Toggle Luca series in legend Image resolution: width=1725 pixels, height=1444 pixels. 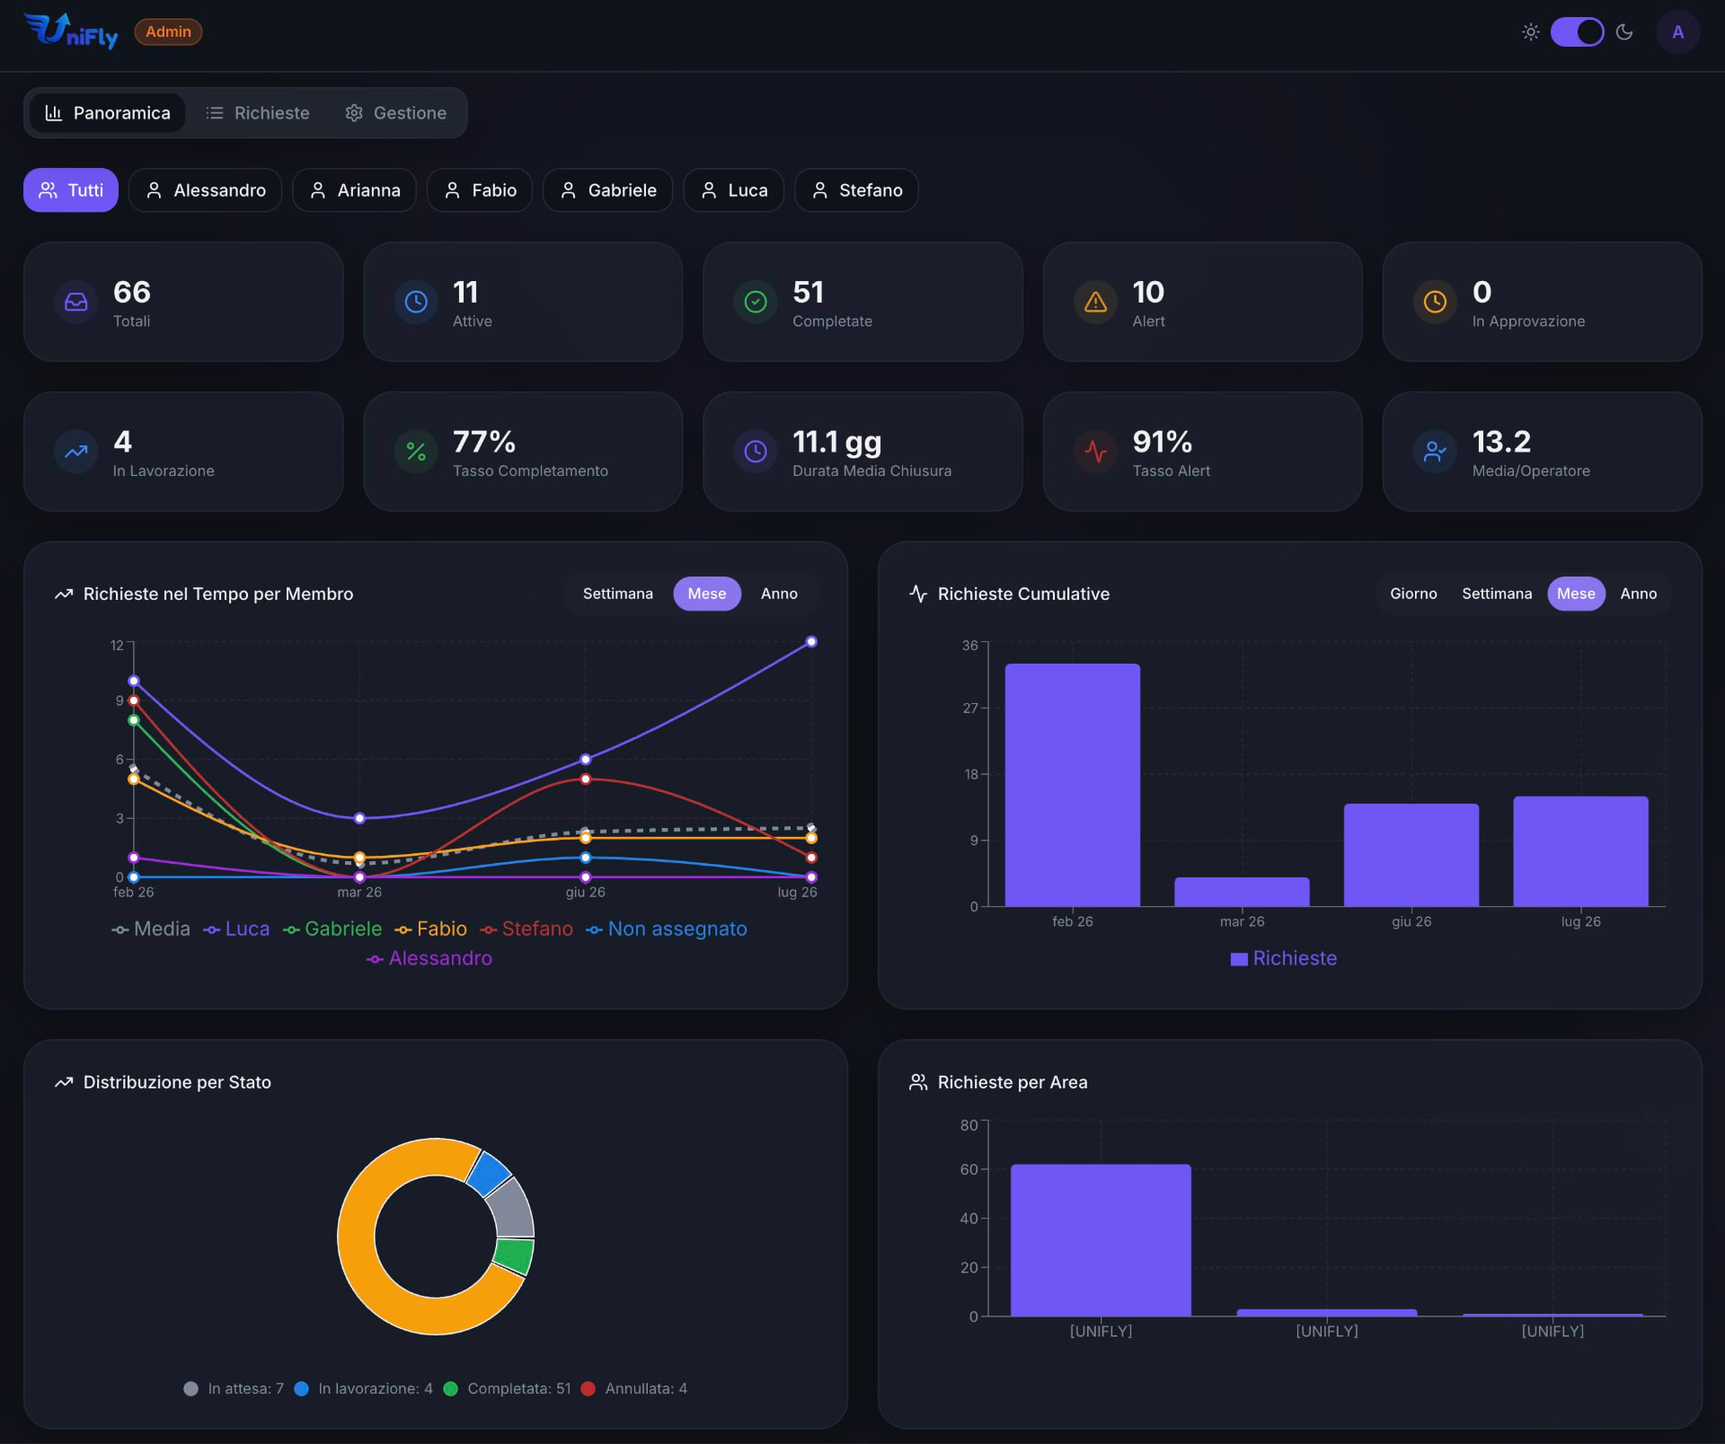236,929
